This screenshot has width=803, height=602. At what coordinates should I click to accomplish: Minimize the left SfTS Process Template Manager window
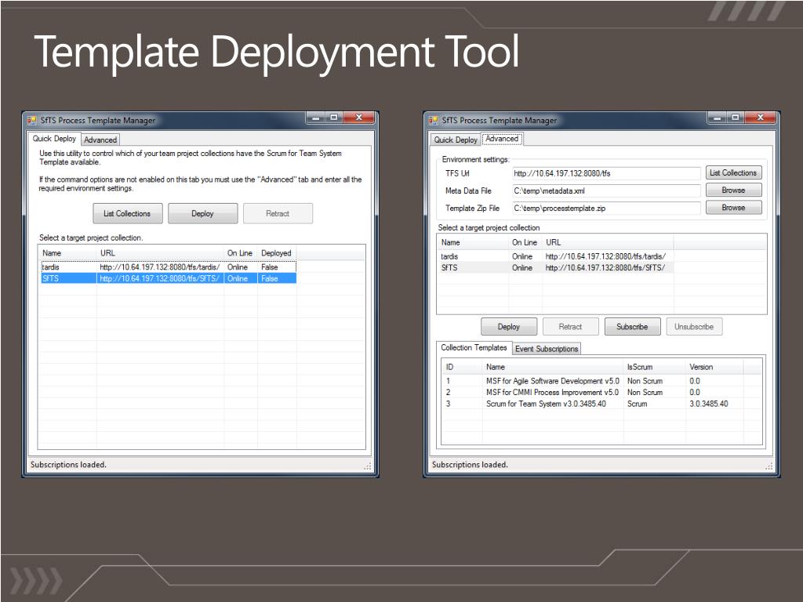point(315,118)
